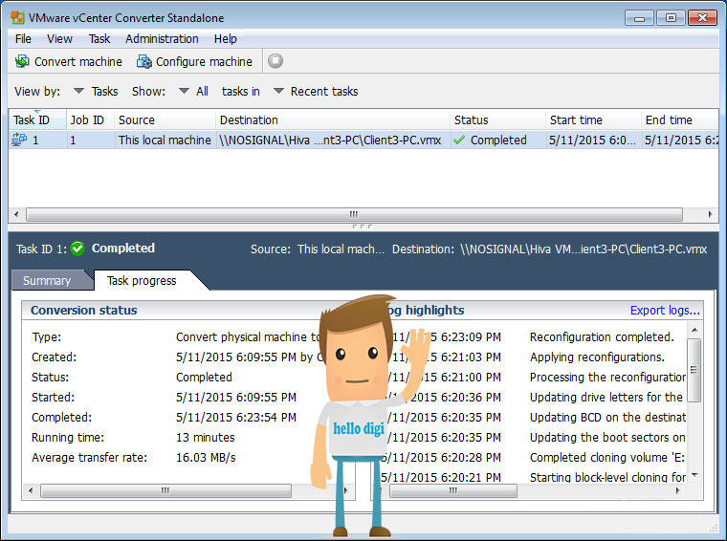
Task: Open the Task menu
Action: pos(99,39)
